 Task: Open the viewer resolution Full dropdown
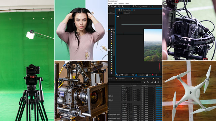156,75
